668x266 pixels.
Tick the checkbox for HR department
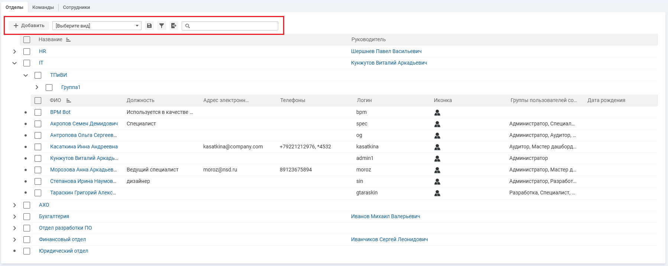click(27, 52)
